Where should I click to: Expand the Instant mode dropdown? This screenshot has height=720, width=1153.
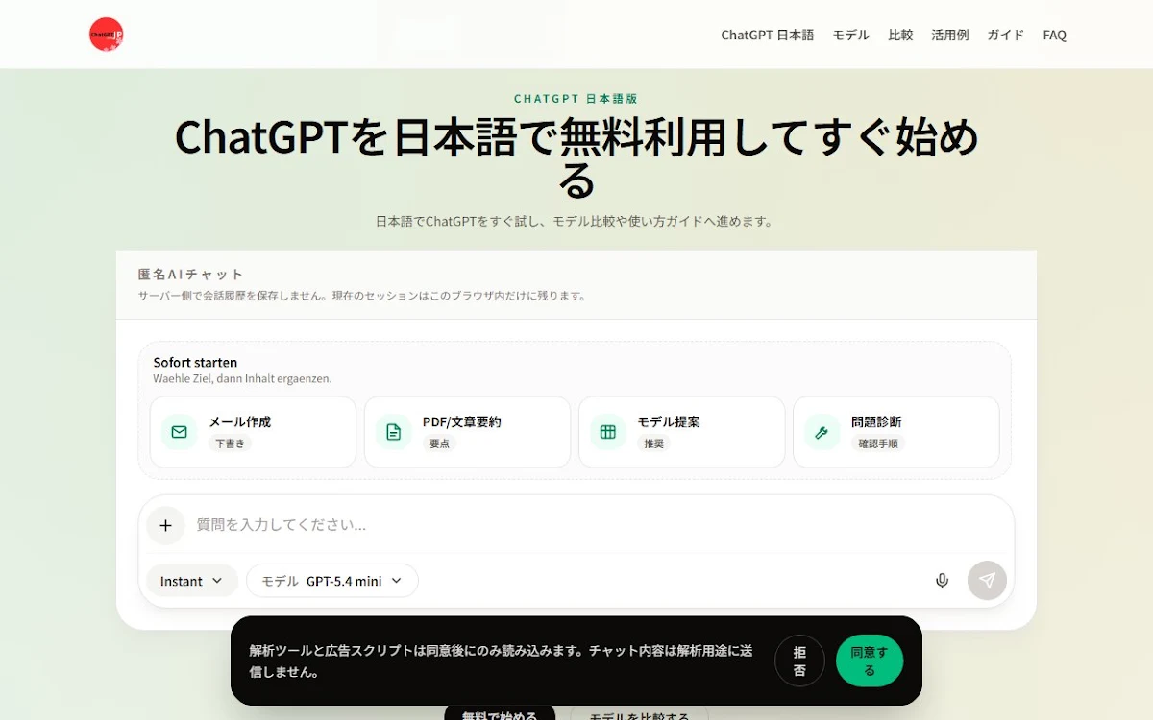191,581
